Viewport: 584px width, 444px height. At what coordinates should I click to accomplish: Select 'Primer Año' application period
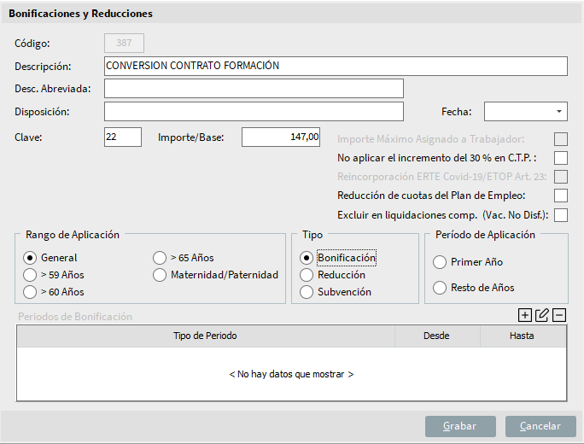point(440,262)
